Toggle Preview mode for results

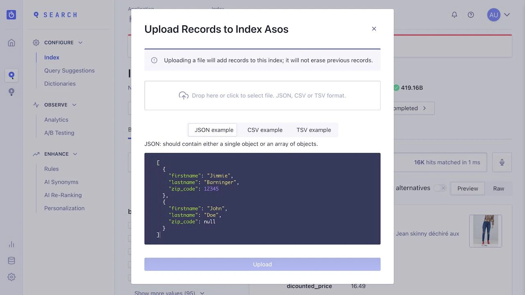point(467,188)
